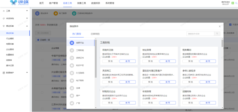Open 行业模板 in the sidebar

click(10, 39)
